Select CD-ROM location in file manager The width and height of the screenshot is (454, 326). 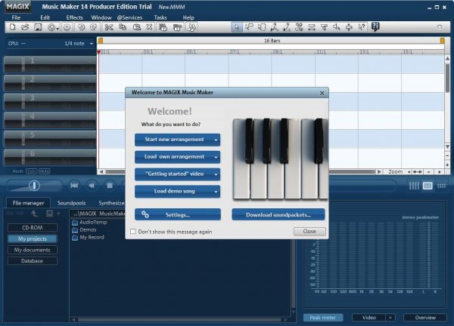pyautogui.click(x=33, y=228)
